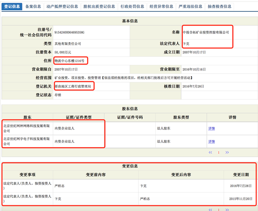Screen dimensions: 258x211
Task: Click the 变更信息 section header
Action: [x=130, y=166]
